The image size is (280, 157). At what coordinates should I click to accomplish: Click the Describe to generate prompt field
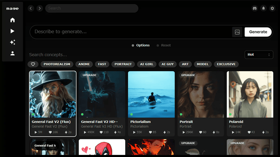(131, 32)
